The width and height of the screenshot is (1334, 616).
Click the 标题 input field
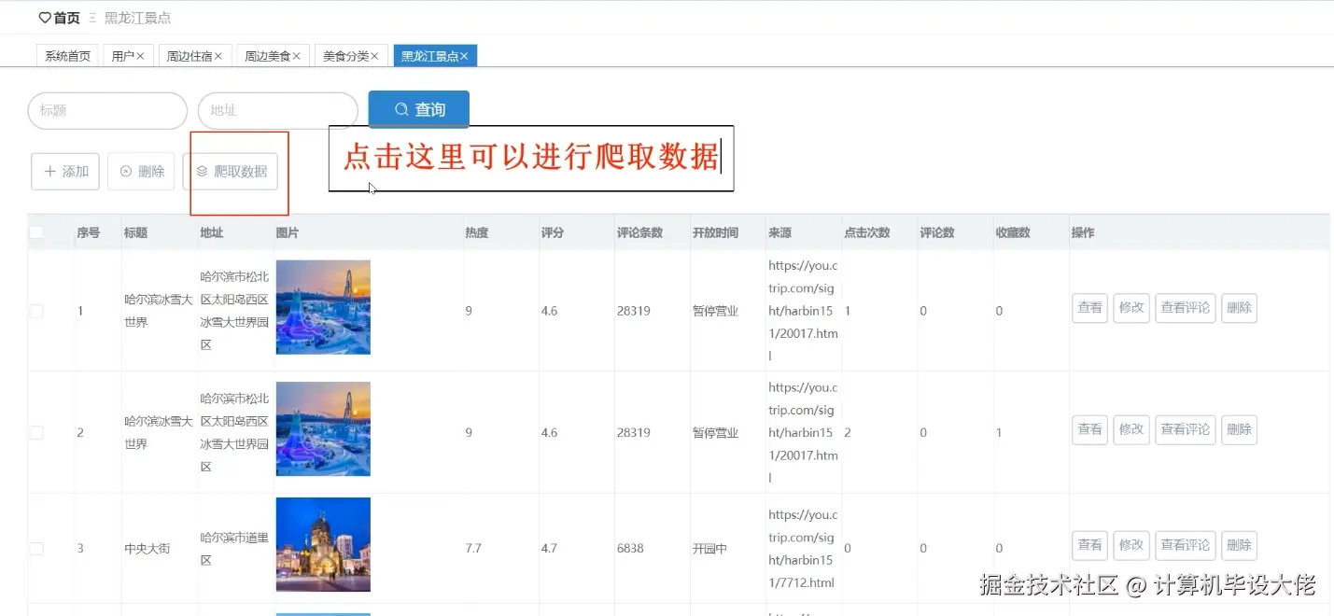click(x=106, y=110)
